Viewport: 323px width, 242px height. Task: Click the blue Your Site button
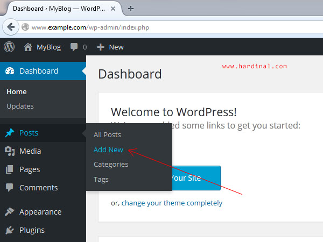pyautogui.click(x=196, y=178)
